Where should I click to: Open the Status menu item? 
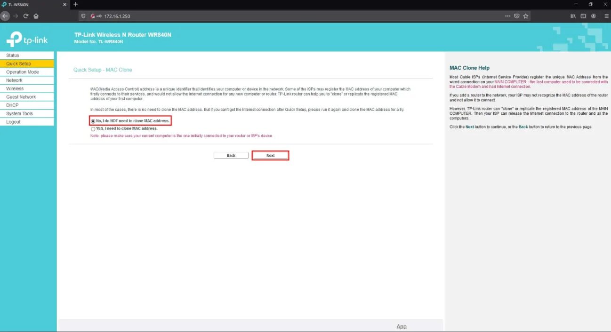coord(27,55)
